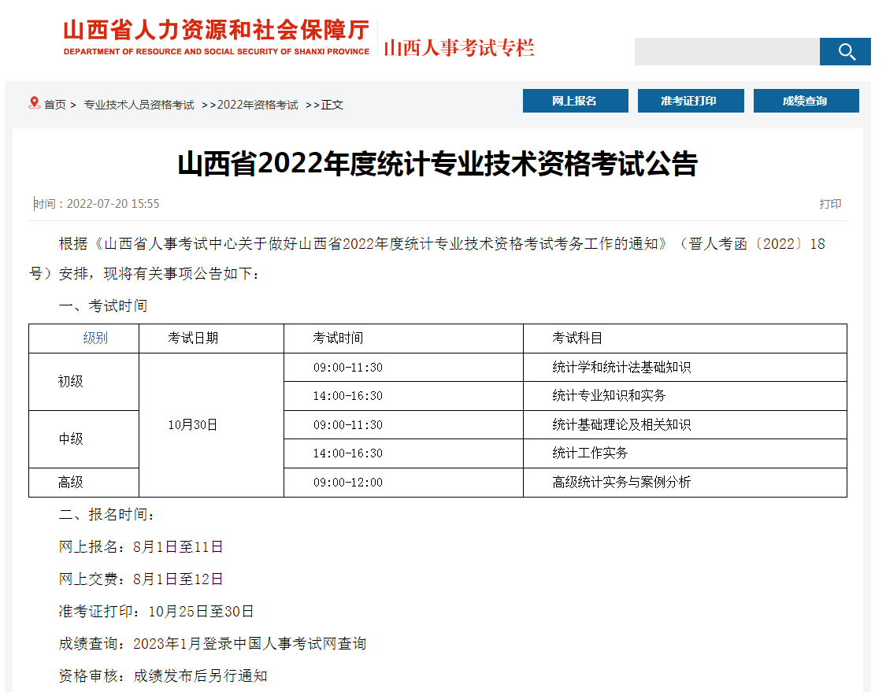Viewport: 886px width, 692px height.
Task: Click 正文 in the breadcrumb
Action: (x=332, y=105)
